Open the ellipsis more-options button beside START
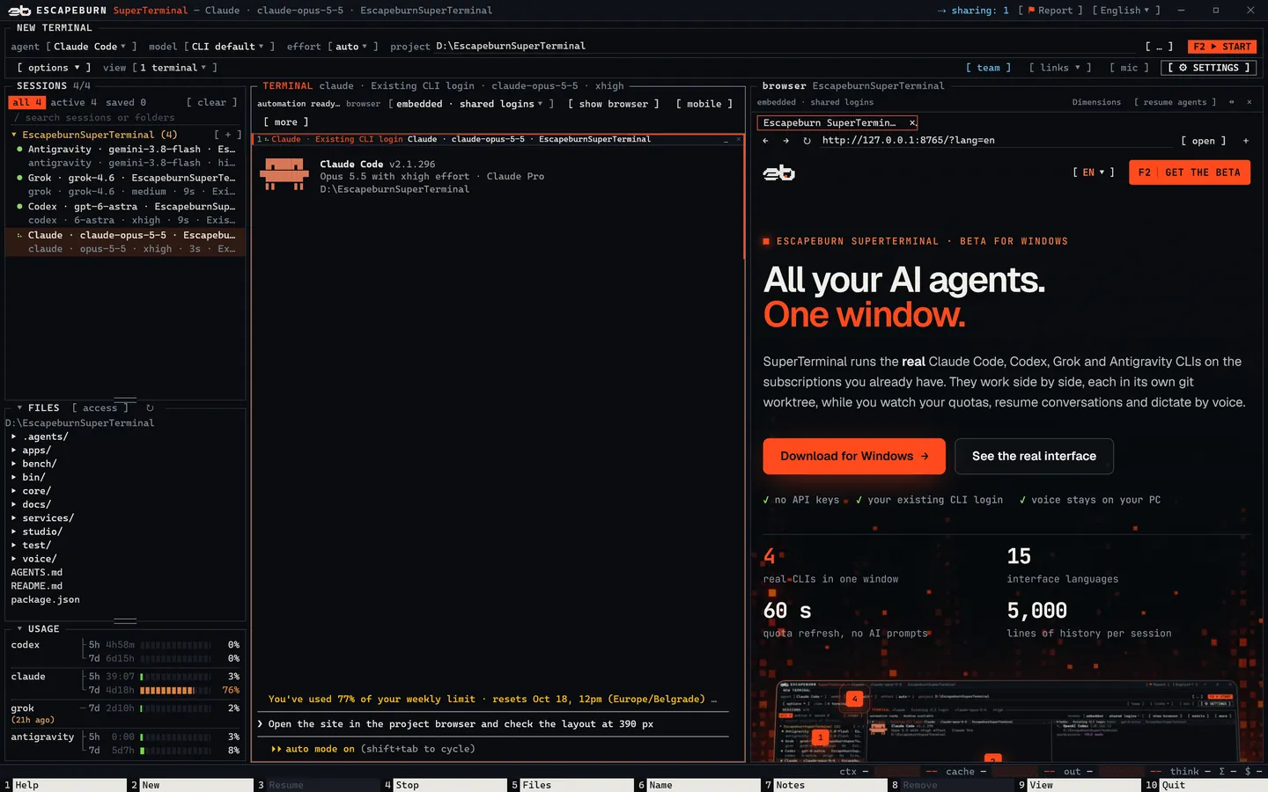 1159,47
